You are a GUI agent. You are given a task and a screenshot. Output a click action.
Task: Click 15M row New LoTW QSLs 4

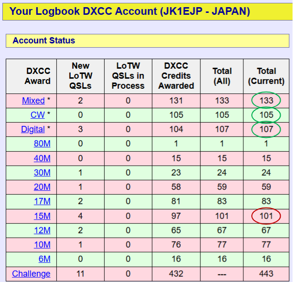80,216
